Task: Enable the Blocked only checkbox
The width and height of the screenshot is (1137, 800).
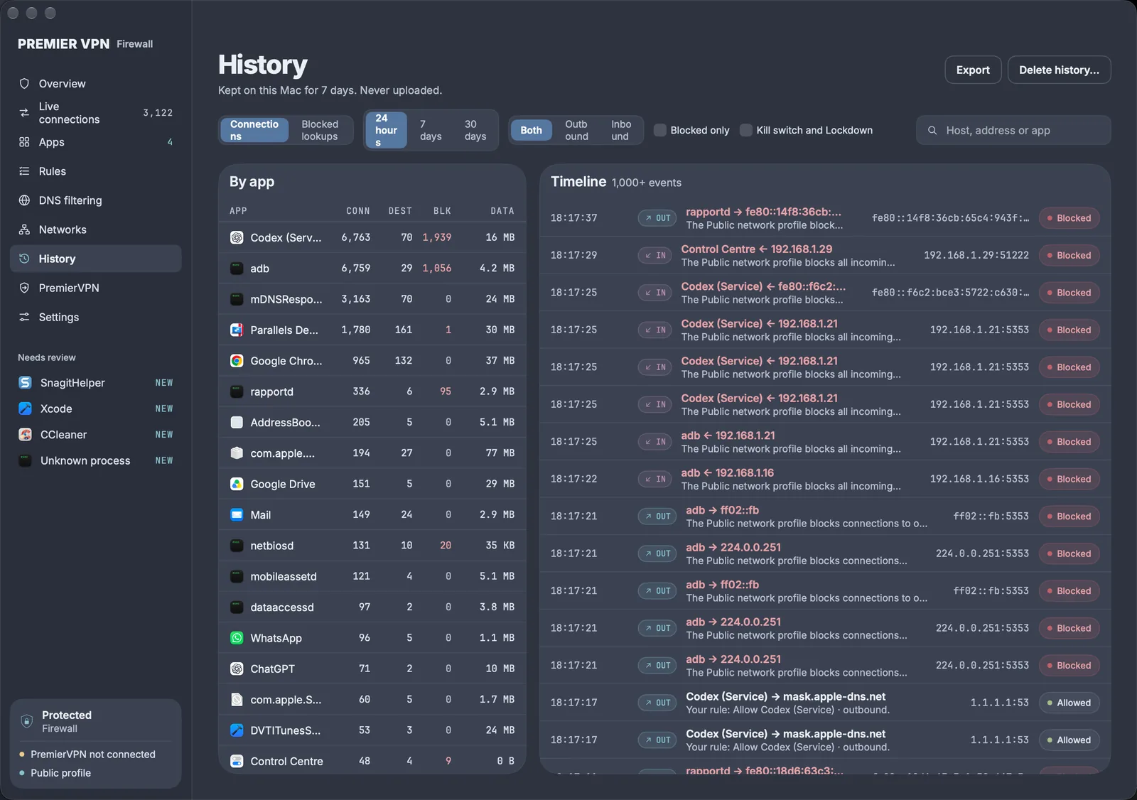Action: click(660, 130)
